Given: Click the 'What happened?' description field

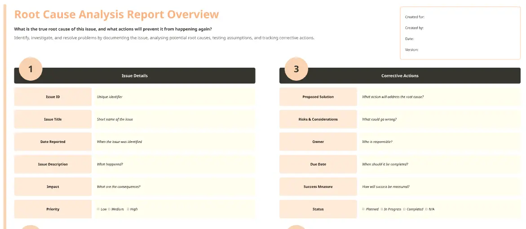Looking at the screenshot, I should 174,164.
